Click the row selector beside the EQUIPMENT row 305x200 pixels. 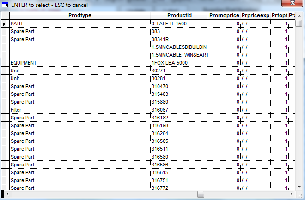tap(5, 63)
